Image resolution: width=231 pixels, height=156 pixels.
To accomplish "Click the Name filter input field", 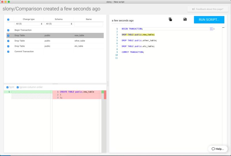I will click(89, 24).
